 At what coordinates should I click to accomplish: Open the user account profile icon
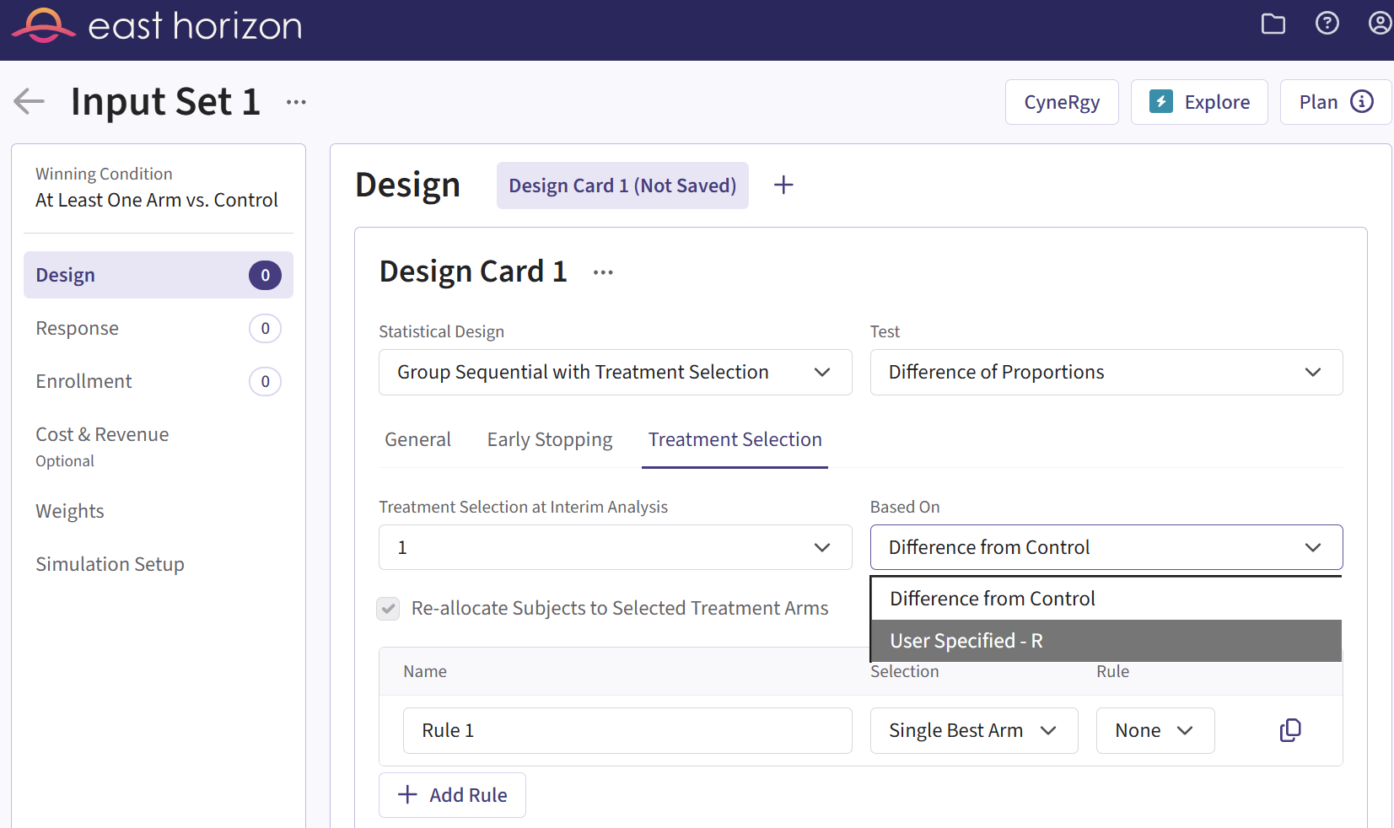point(1379,24)
